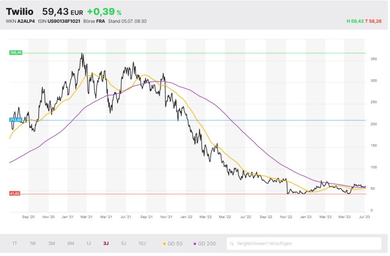This screenshot has height=256, width=390.
Task: Click the blue 212,65 price marker
Action: (x=16, y=120)
